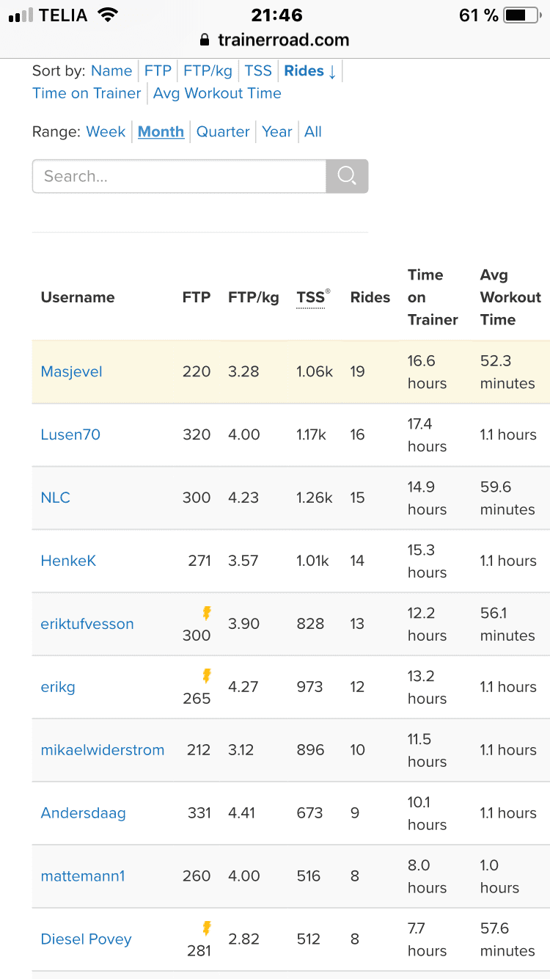Tap the lock icon beside trainerroad.com
This screenshot has height=979, width=550.
point(205,40)
